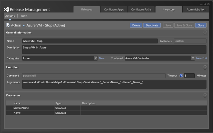Click the Save & Close button
Viewport: 213px width, 133px height.
(184, 25)
